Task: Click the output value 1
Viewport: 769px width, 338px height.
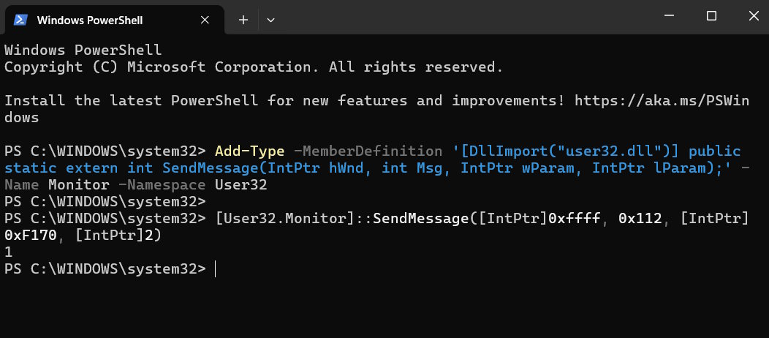Action: coord(8,252)
